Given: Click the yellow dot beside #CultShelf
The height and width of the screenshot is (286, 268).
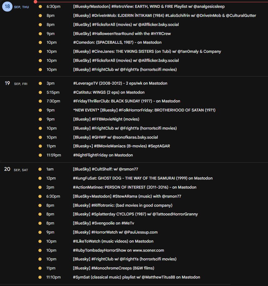Looking at the screenshot, I should (x=40, y=169).
